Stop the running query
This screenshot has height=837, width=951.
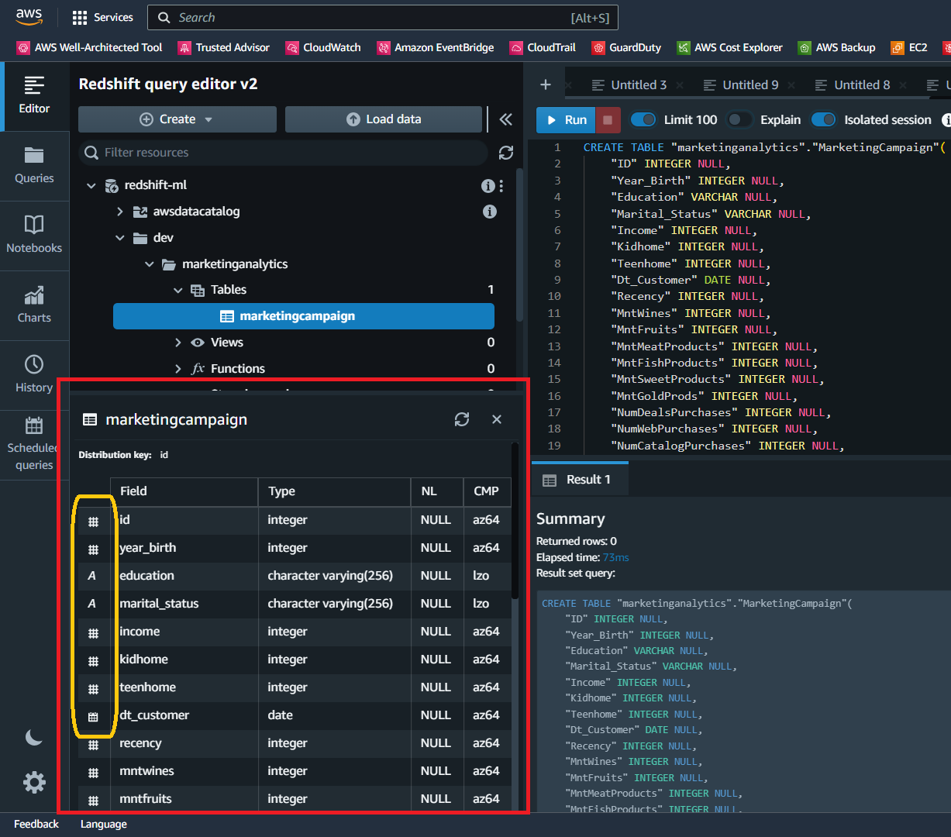[608, 120]
